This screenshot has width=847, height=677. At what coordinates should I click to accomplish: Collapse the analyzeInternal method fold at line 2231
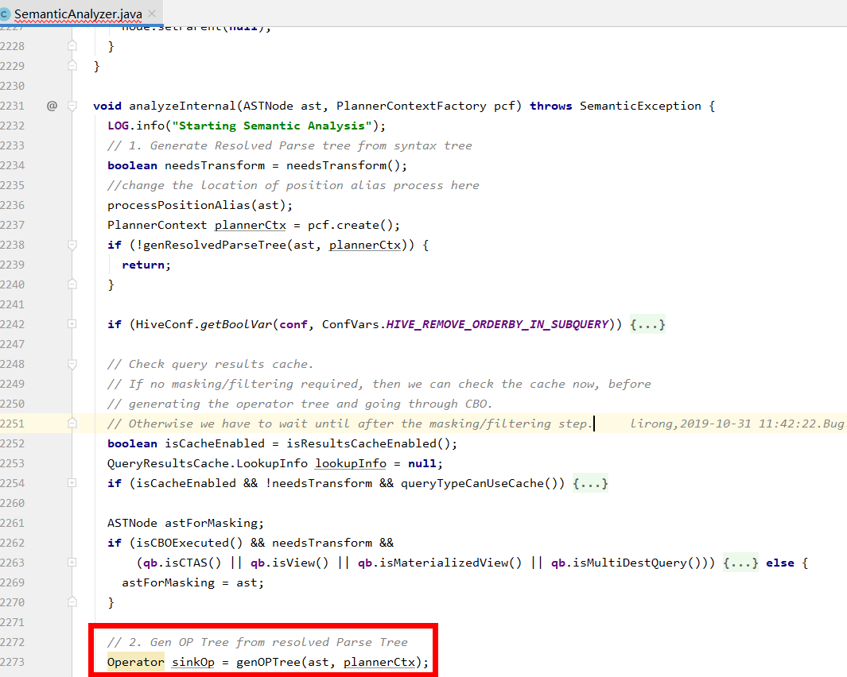click(x=72, y=106)
